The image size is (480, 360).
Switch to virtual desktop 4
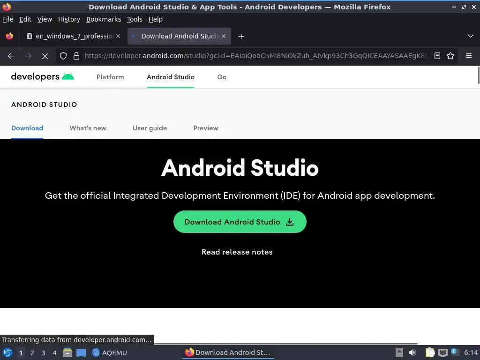point(55,353)
